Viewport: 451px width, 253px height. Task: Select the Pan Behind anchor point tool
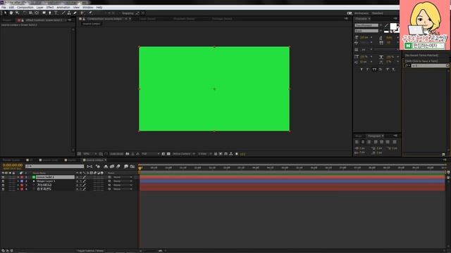[37, 13]
